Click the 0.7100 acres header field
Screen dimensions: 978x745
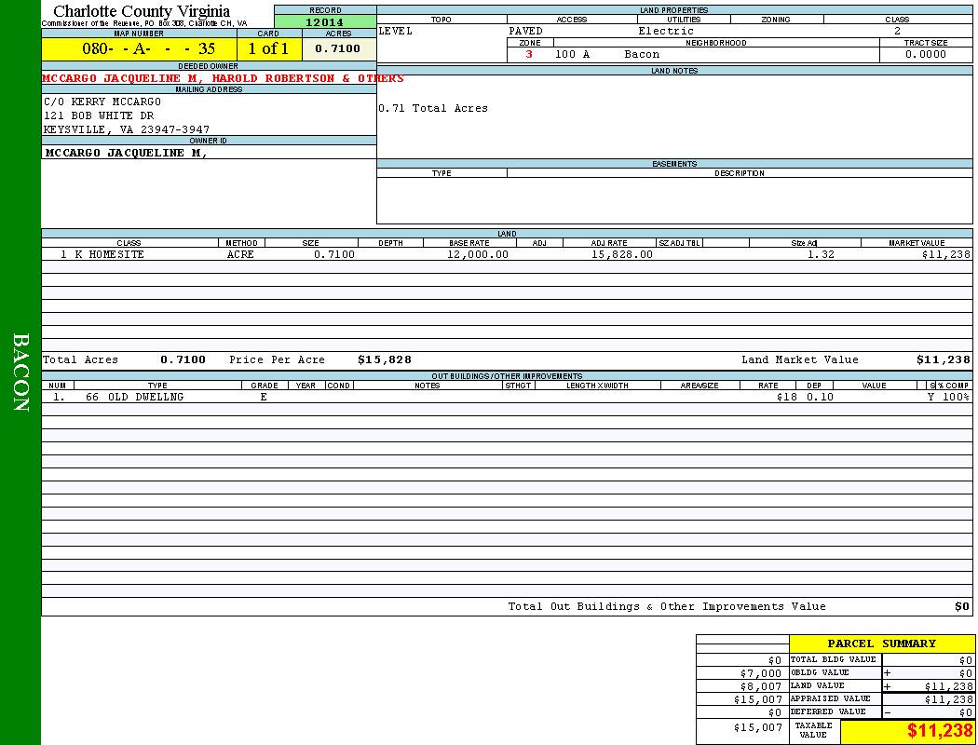coord(338,48)
